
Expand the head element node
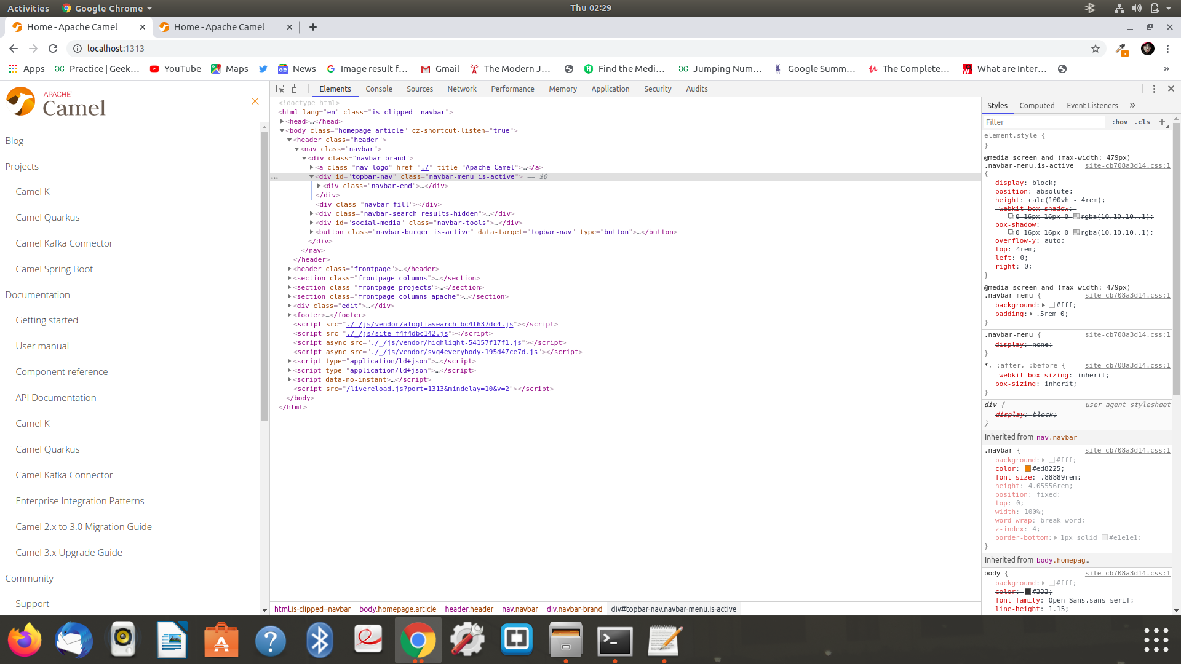pos(282,121)
